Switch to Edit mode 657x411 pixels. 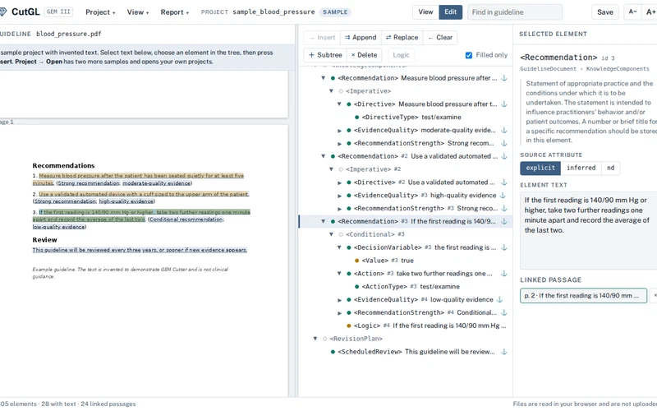click(x=450, y=12)
